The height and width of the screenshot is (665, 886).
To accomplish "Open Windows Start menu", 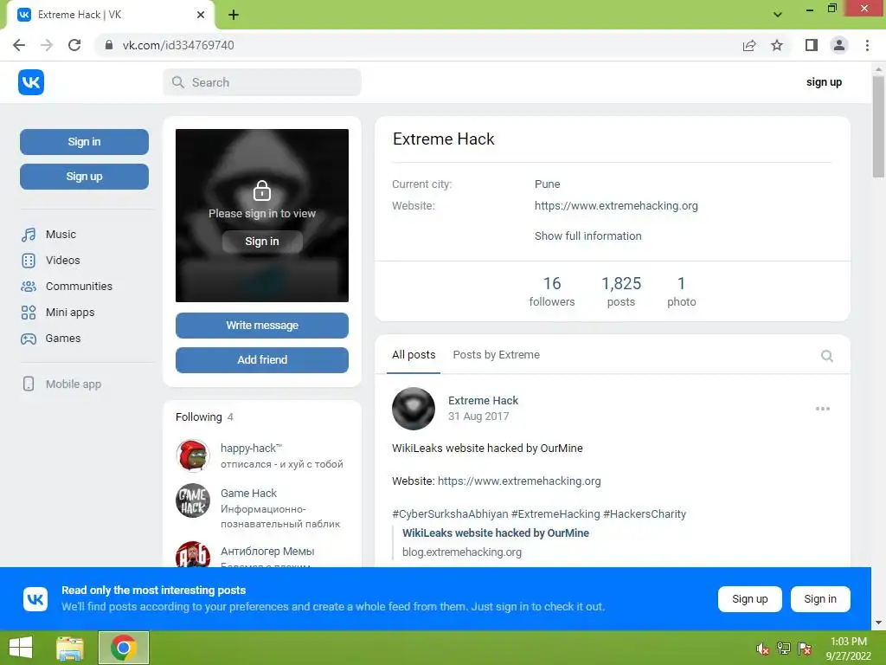I will pyautogui.click(x=21, y=648).
